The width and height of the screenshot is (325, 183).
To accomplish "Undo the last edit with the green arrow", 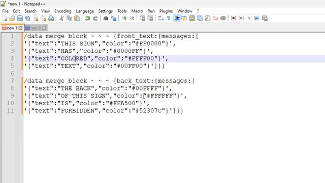I will [87, 18].
